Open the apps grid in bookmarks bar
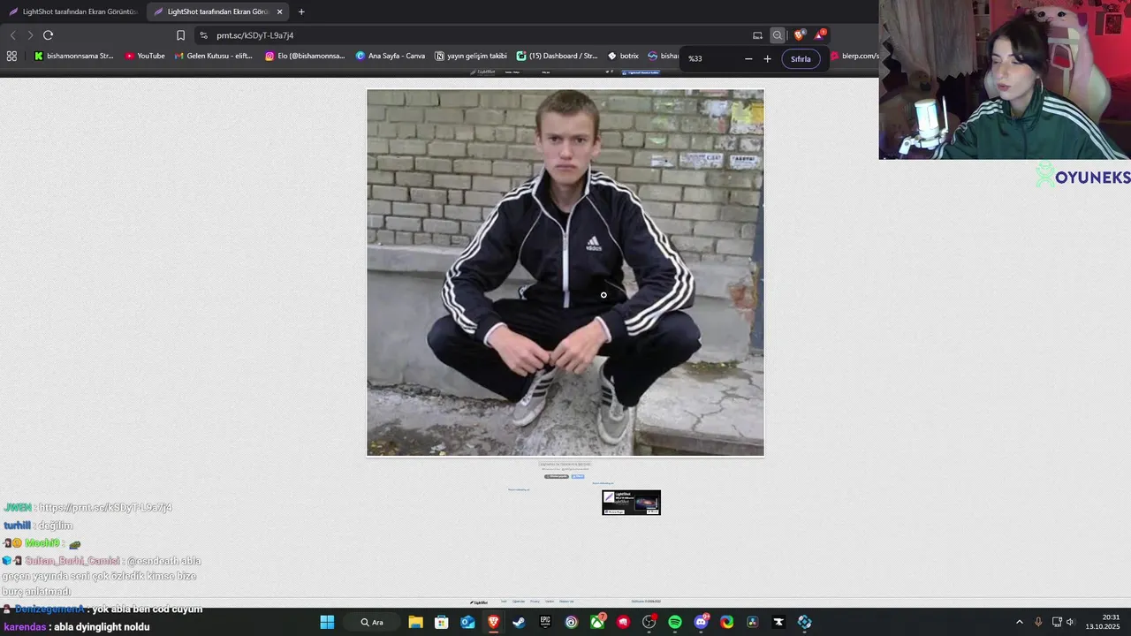Image resolution: width=1131 pixels, height=636 pixels. [x=11, y=56]
